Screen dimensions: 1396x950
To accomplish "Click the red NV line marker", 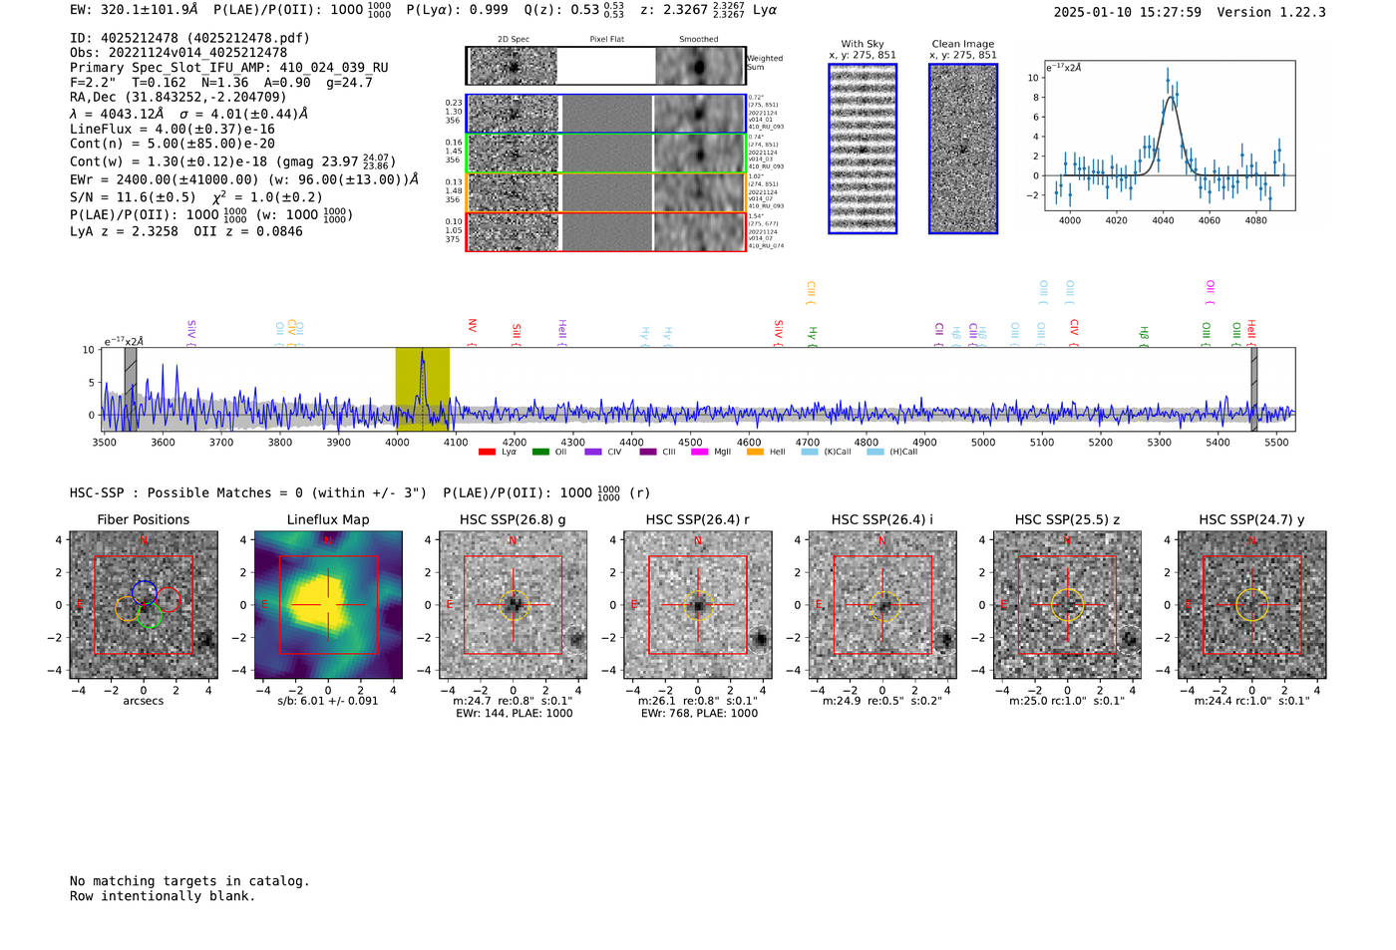I will pos(473,332).
